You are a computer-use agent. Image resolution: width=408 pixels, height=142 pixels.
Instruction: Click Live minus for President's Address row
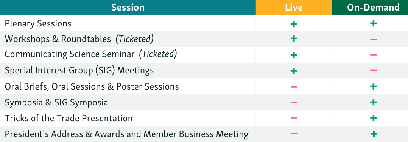(x=294, y=134)
